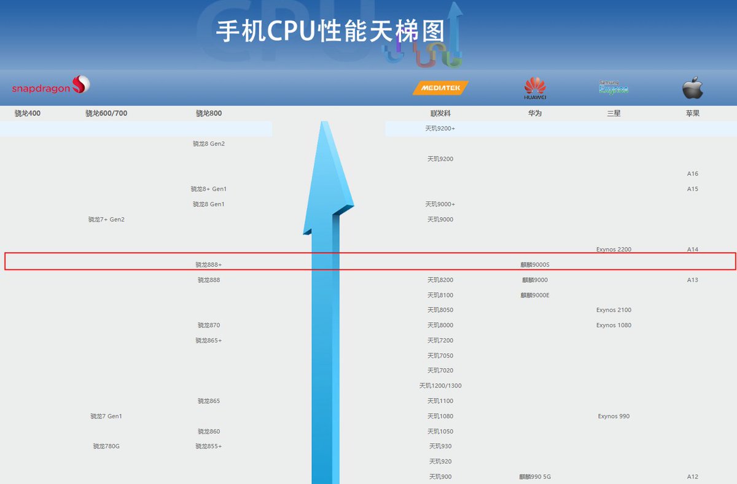Click the 天玑1200/1300 entry
The height and width of the screenshot is (484, 737).
click(x=440, y=386)
